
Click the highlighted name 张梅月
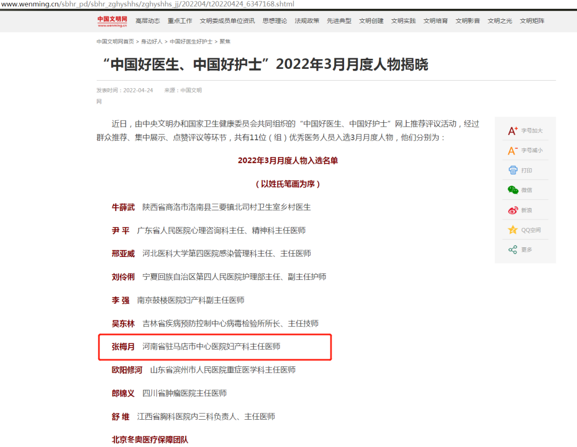[123, 347]
